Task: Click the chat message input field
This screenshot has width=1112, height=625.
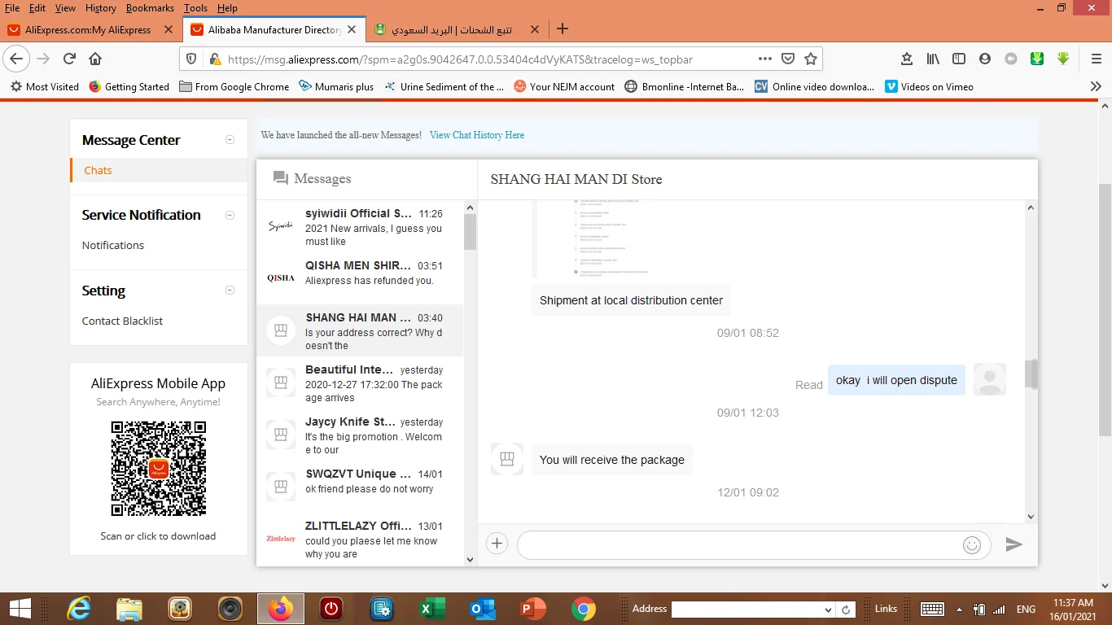Action: [x=754, y=545]
